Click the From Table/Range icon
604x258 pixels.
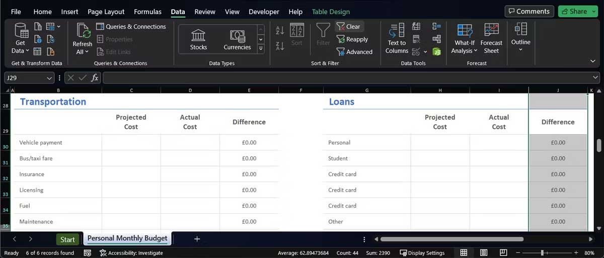click(38, 51)
